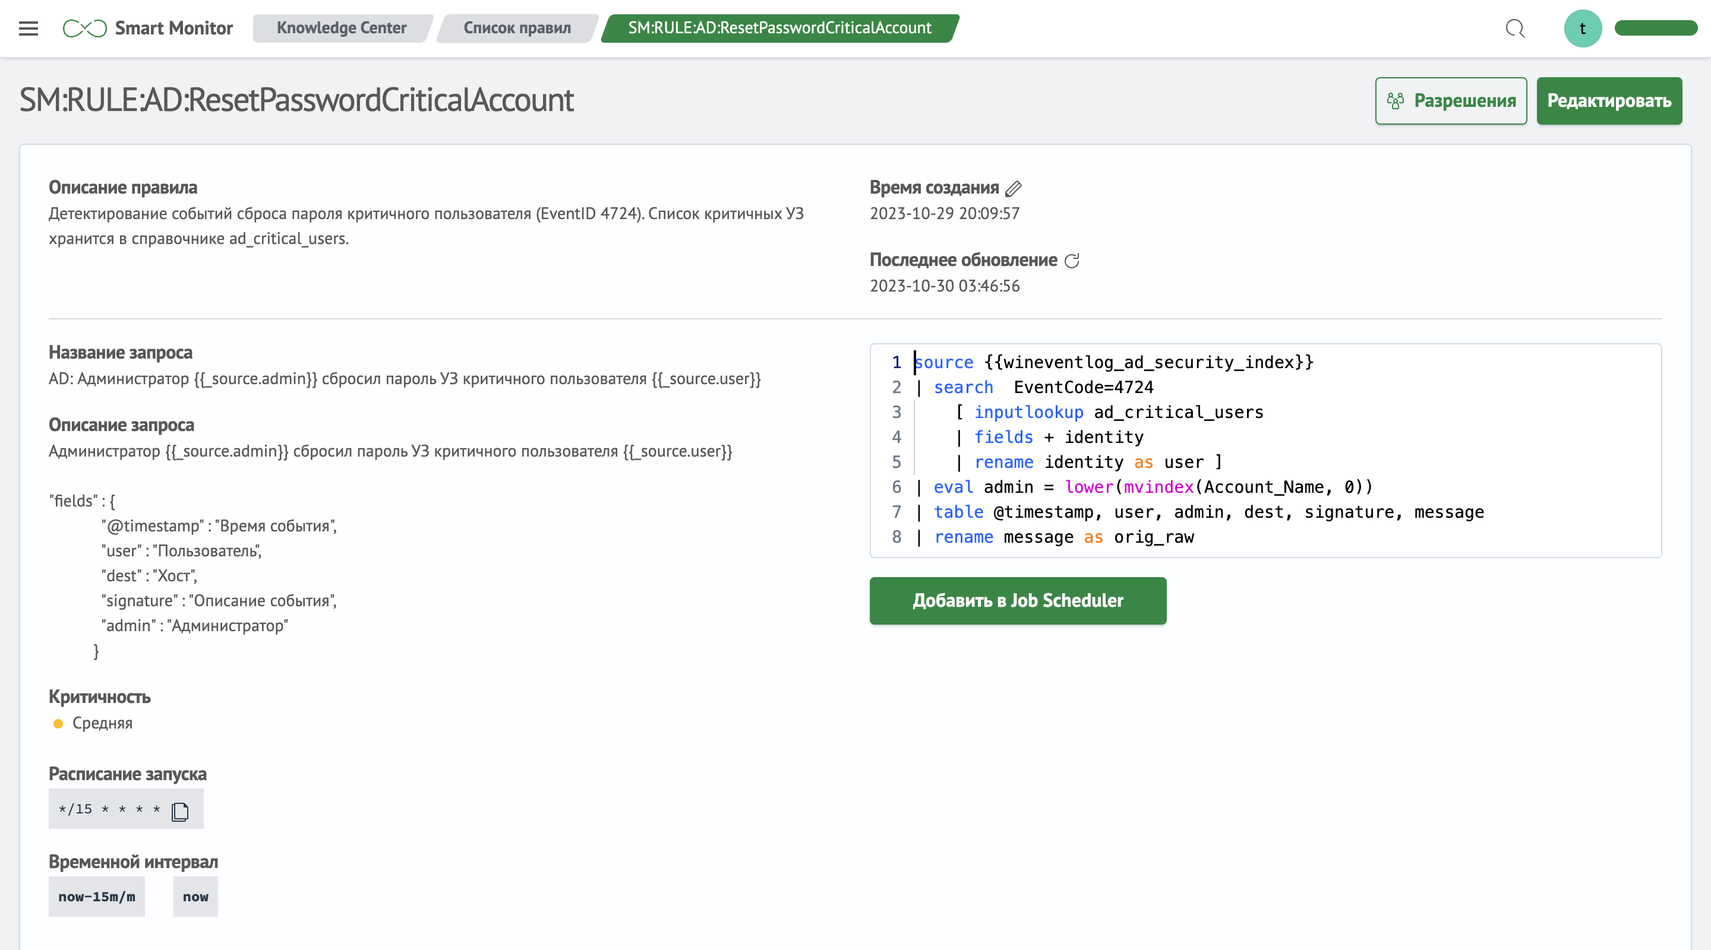Screen dimensions: 1711x950
Task: Open the hamburger navigation menu
Action: point(29,28)
